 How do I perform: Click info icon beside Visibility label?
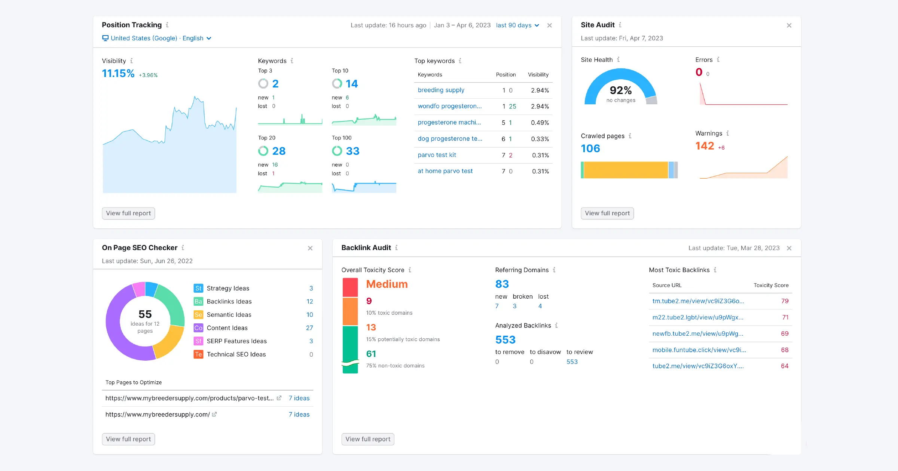click(131, 61)
